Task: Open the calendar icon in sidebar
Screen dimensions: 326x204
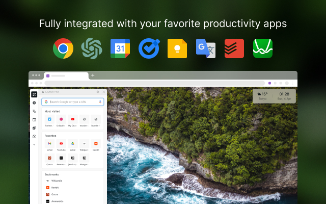Action: pos(34,119)
